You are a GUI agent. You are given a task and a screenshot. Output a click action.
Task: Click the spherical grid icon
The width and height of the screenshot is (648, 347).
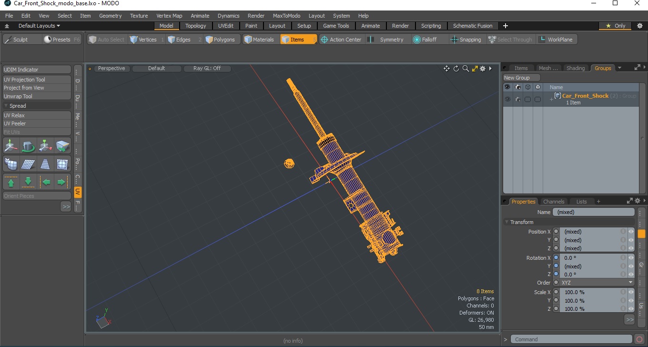click(x=62, y=164)
